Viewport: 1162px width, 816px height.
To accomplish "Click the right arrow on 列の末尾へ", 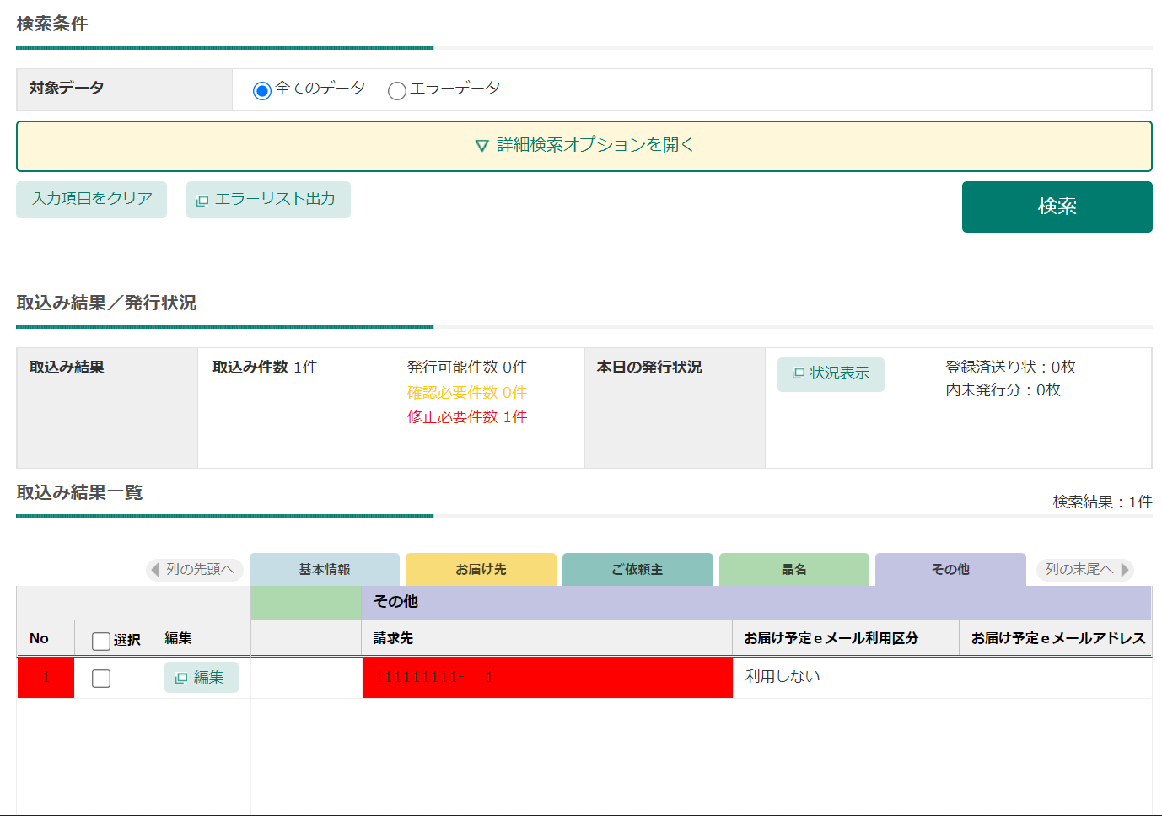I will pyautogui.click(x=1127, y=570).
